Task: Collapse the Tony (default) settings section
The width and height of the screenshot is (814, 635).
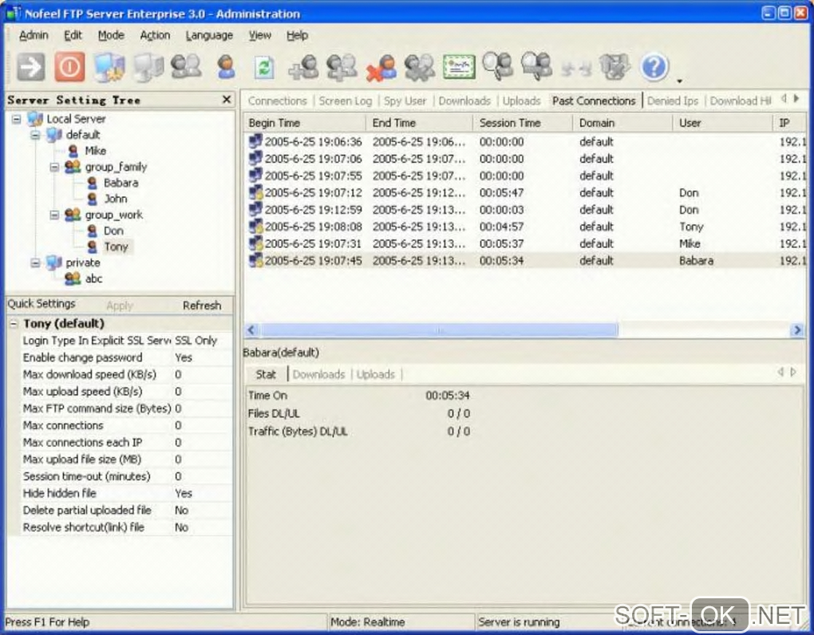Action: tap(14, 324)
